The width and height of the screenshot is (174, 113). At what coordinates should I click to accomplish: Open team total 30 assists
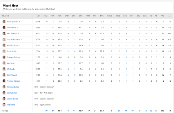133,111
